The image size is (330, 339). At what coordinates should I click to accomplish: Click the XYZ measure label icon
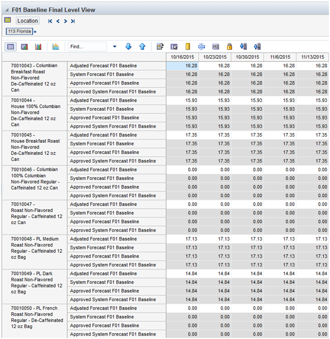[215, 47]
